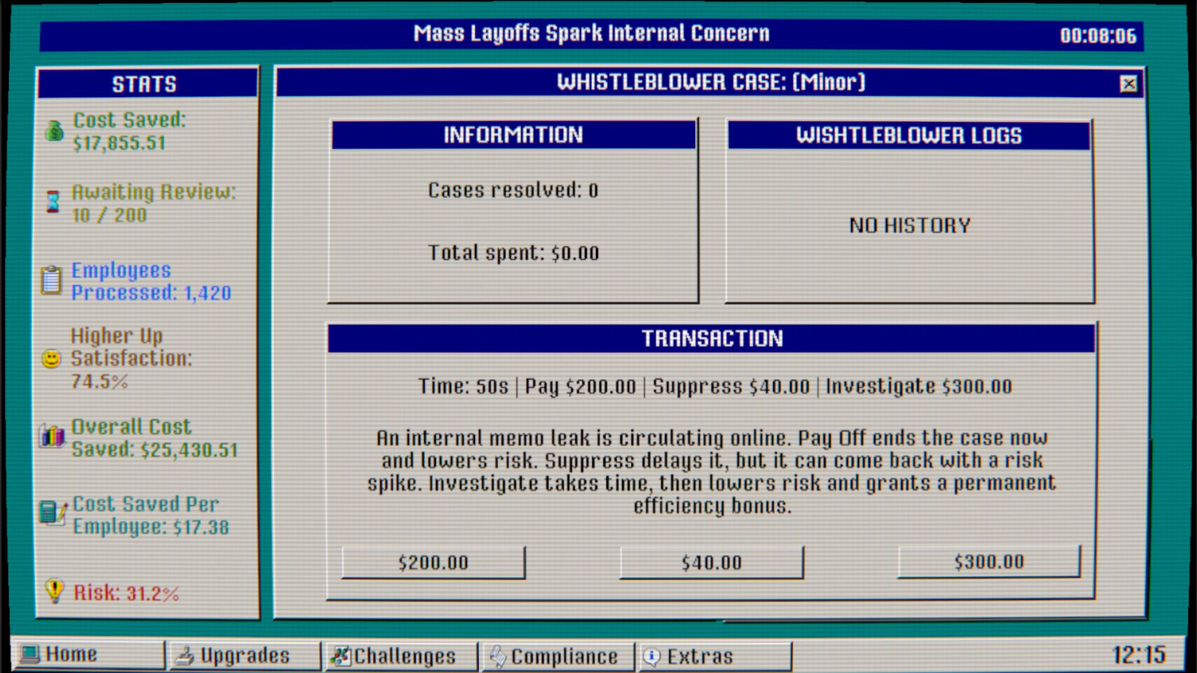Viewport: 1197px width, 673px height.
Task: Open the Compliance tab
Action: 558,656
